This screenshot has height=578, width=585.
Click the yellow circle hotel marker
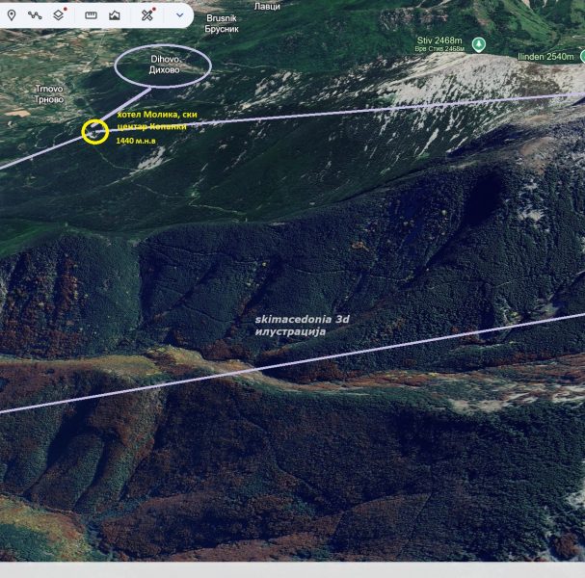click(x=93, y=131)
